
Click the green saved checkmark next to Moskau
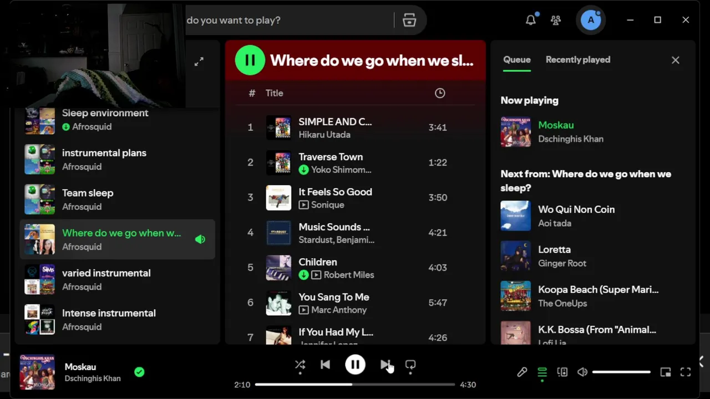point(139,372)
